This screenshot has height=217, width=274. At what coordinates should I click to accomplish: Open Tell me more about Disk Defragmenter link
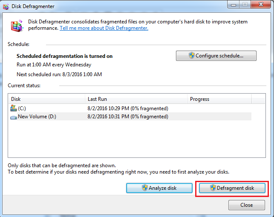click(104, 28)
